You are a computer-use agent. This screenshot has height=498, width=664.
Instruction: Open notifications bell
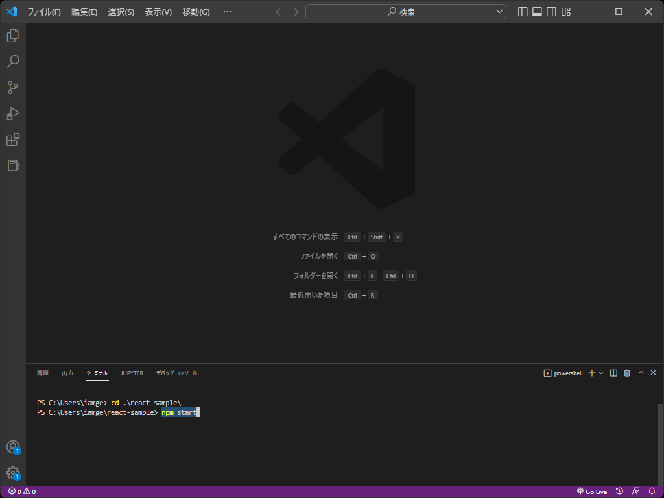pos(652,492)
